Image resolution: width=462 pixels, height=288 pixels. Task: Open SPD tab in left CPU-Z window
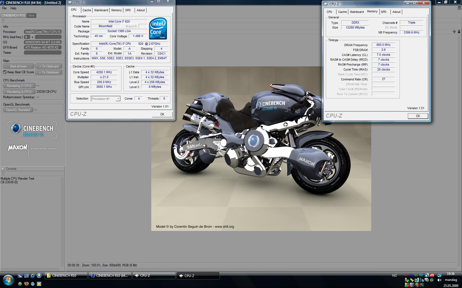click(128, 10)
